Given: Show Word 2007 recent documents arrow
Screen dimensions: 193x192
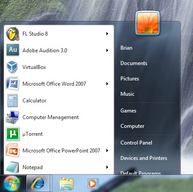Looking at the screenshot, I should (107, 84).
